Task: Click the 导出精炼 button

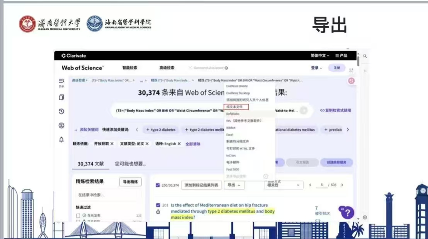Action: [x=130, y=182]
